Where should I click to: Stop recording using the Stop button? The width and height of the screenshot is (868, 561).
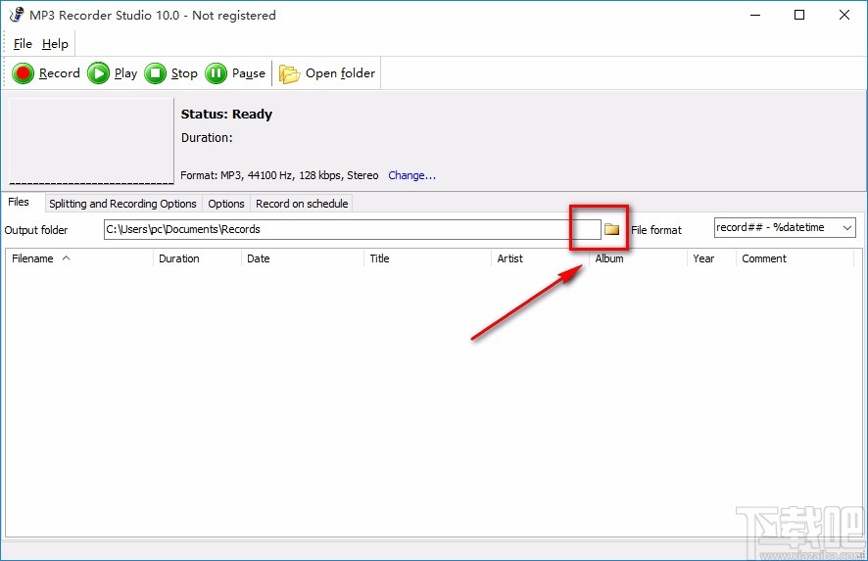coord(171,73)
